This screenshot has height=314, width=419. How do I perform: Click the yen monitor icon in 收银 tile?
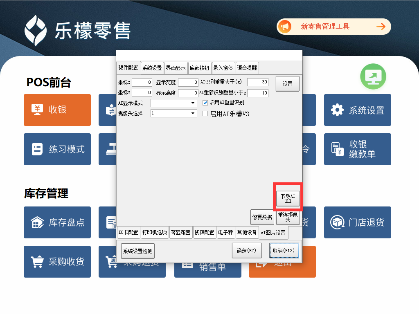[x=37, y=110]
